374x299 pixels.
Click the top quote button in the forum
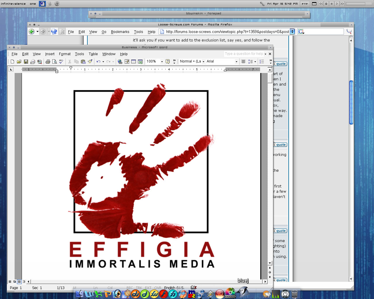[x=280, y=64]
